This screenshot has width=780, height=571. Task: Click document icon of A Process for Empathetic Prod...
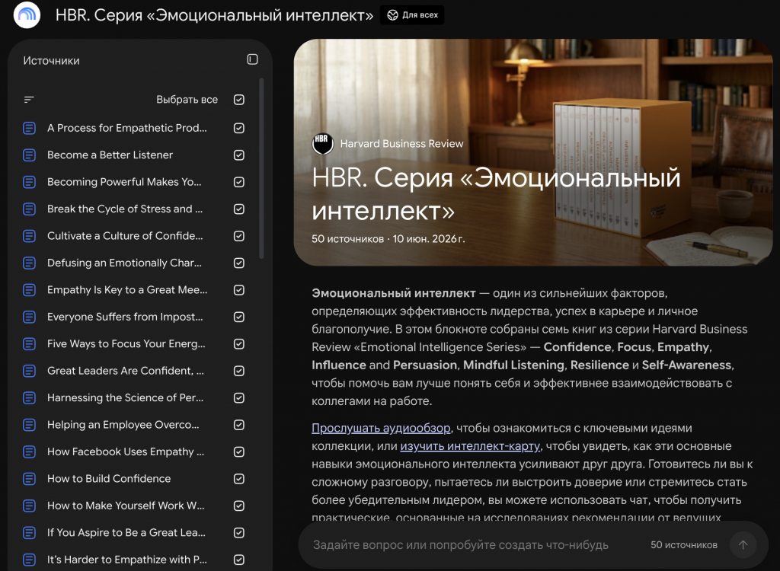click(x=30, y=128)
